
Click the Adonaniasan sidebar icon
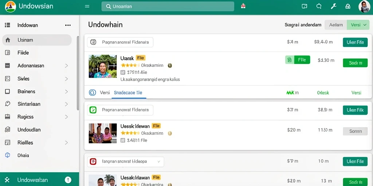[7, 65]
